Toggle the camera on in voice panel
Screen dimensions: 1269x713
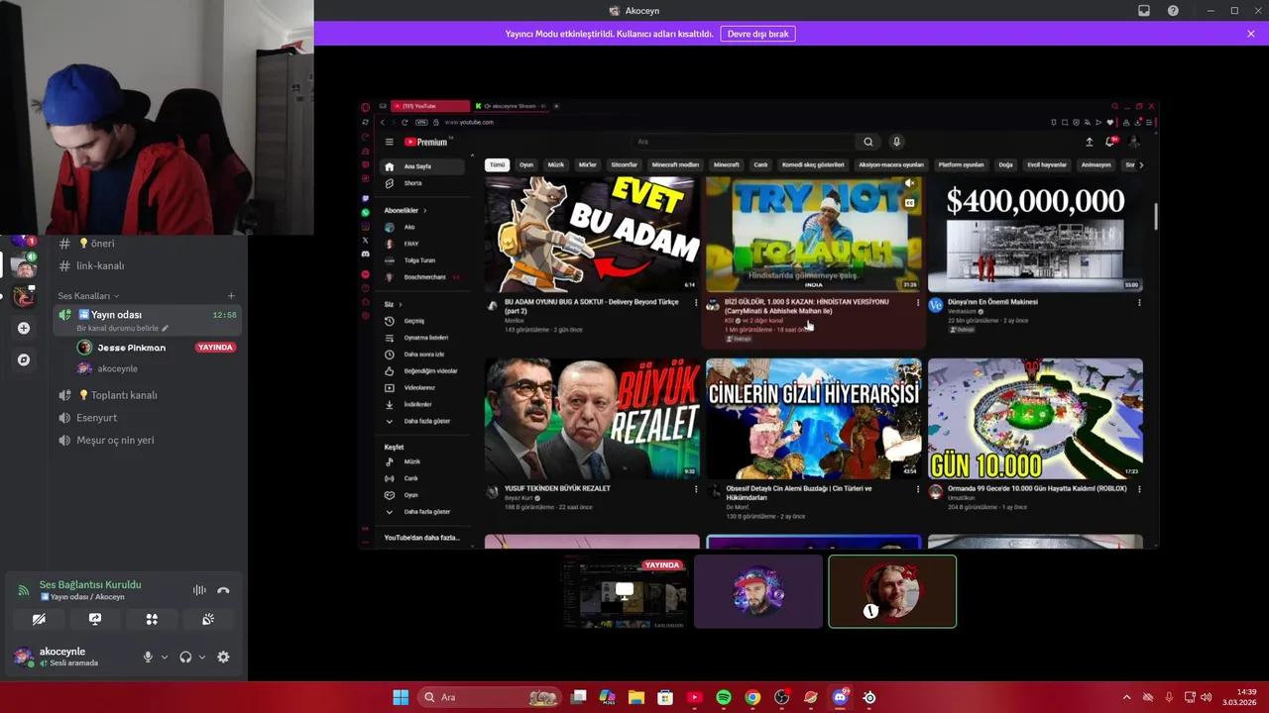point(39,619)
